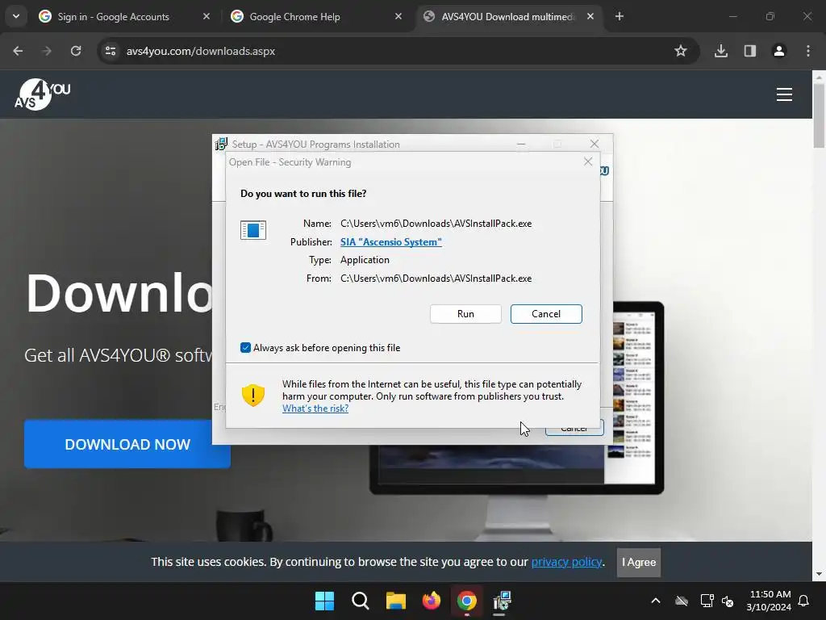Go forward to next page
The width and height of the screenshot is (826, 620).
(x=47, y=51)
